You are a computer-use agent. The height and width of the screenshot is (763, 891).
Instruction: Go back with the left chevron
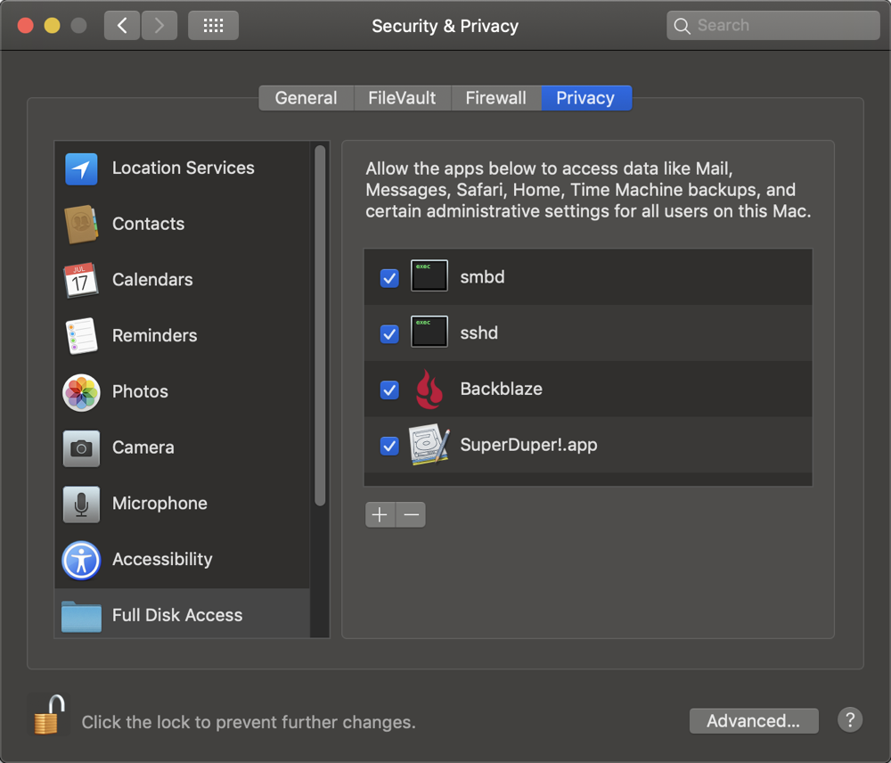[x=121, y=25]
